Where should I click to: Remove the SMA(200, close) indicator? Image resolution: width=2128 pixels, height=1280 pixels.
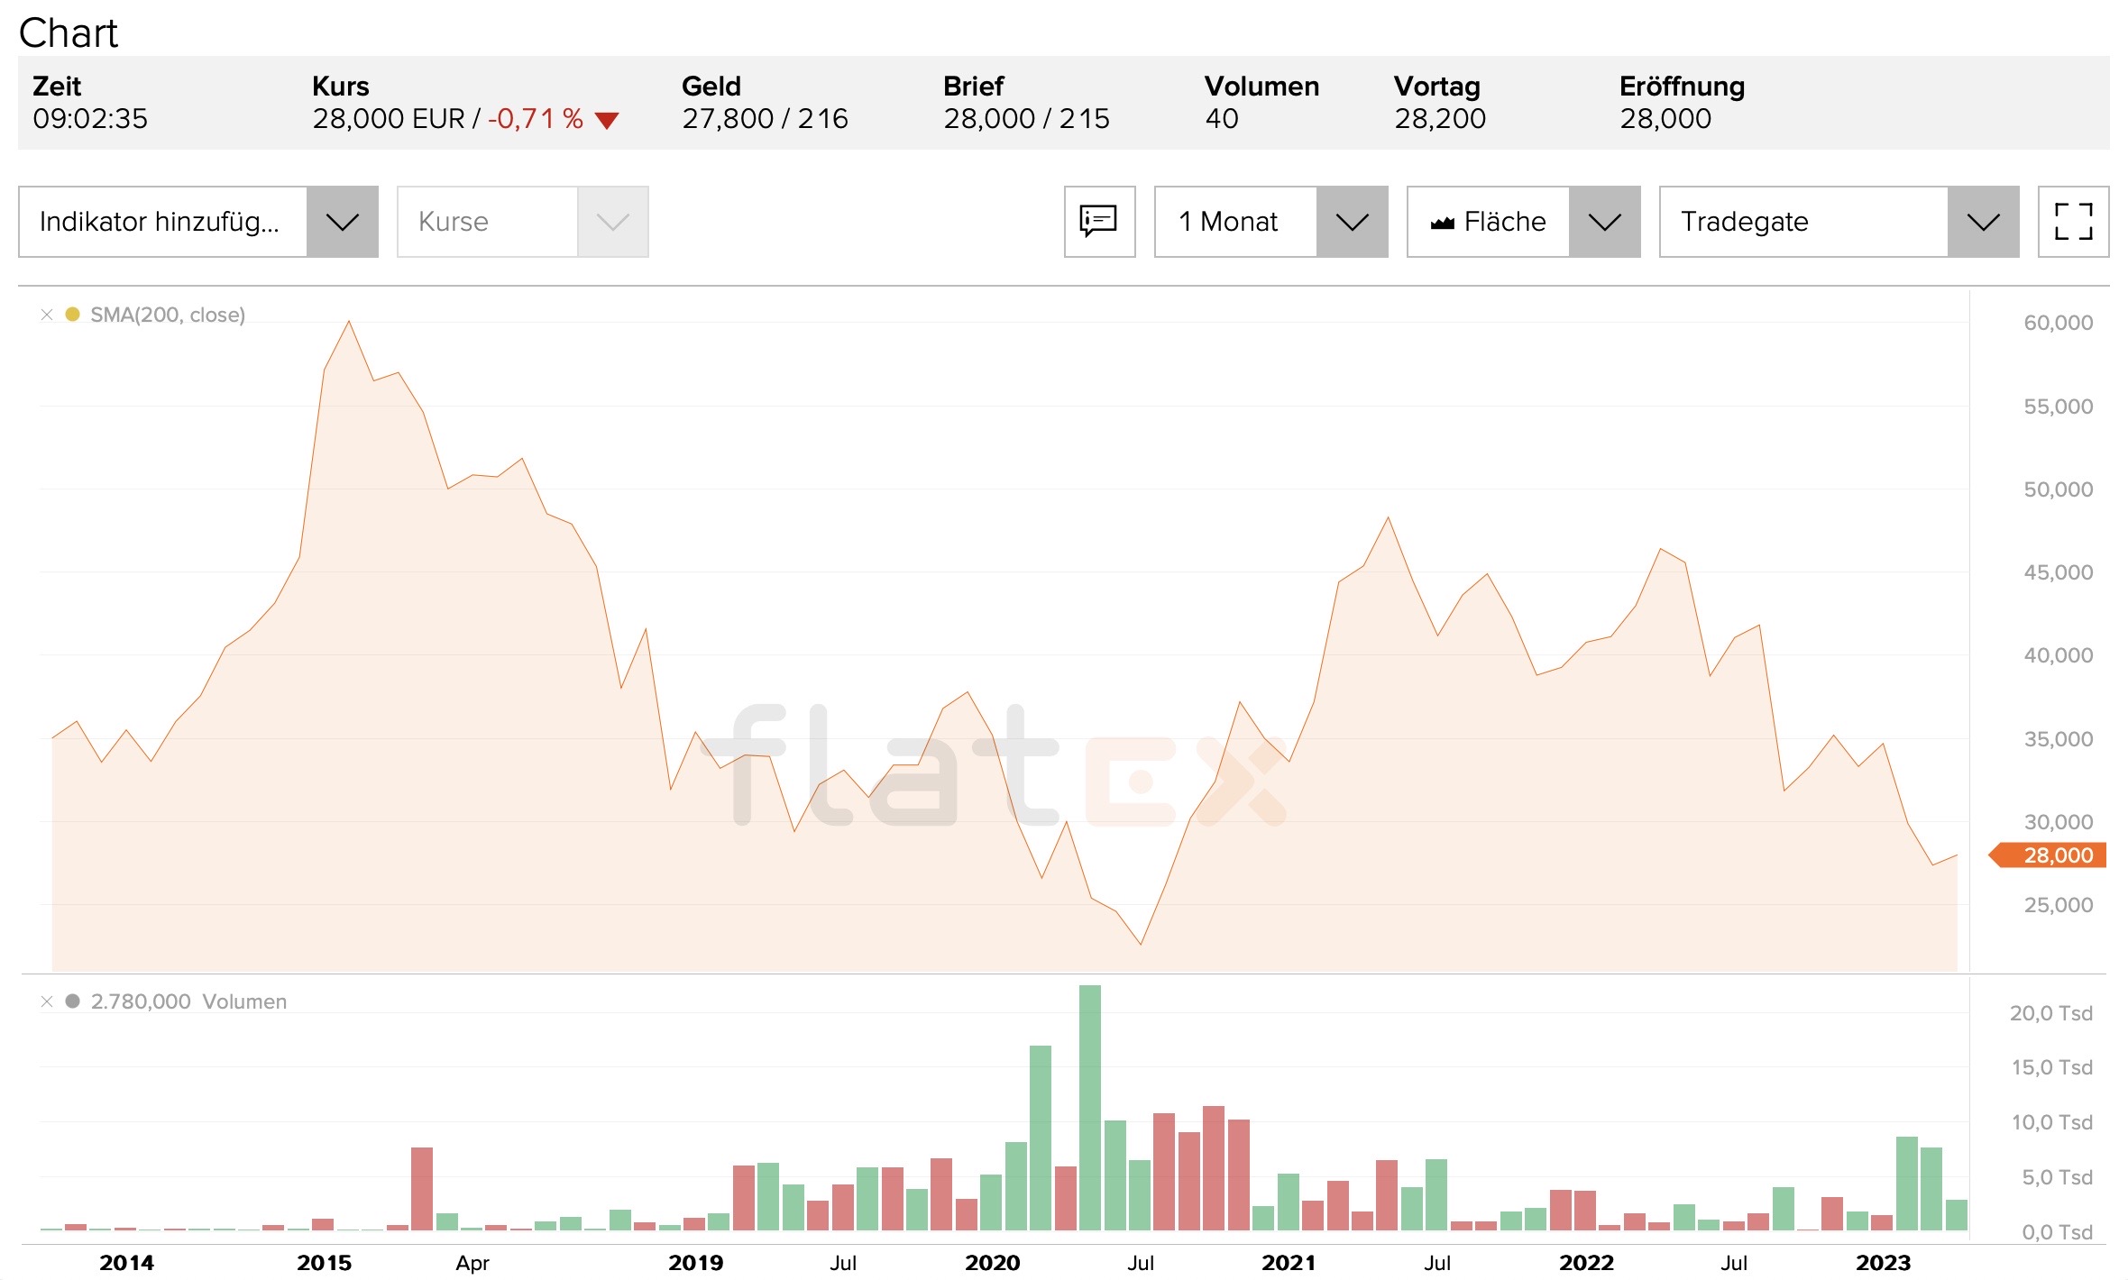[47, 315]
